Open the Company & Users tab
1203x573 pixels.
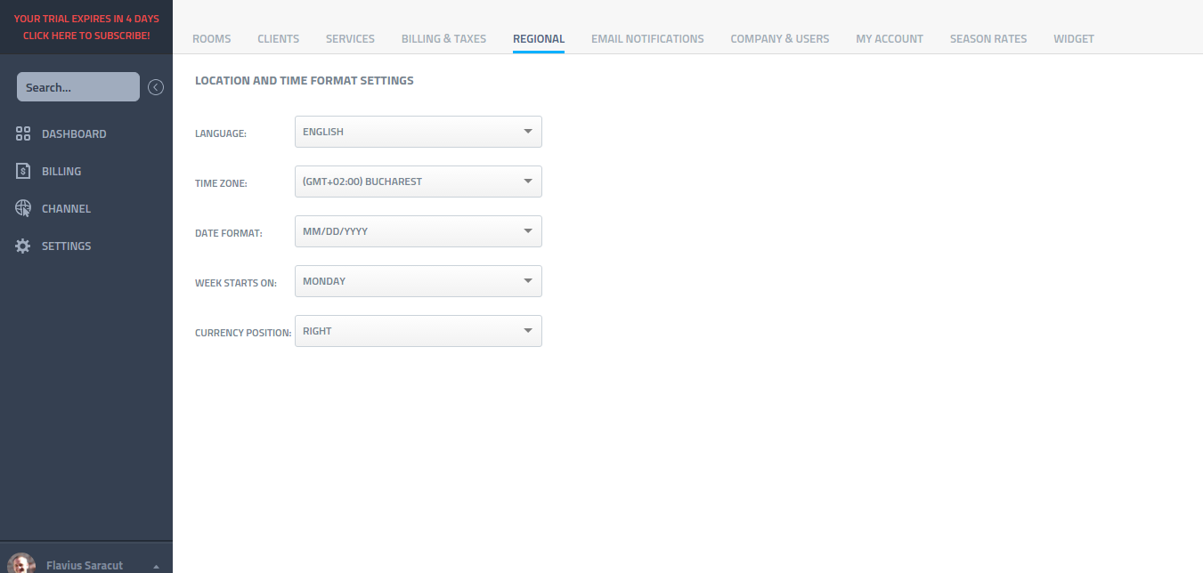(x=780, y=39)
